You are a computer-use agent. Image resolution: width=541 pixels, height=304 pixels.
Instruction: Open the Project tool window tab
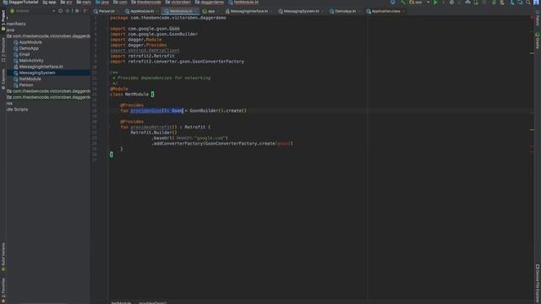pos(3,20)
